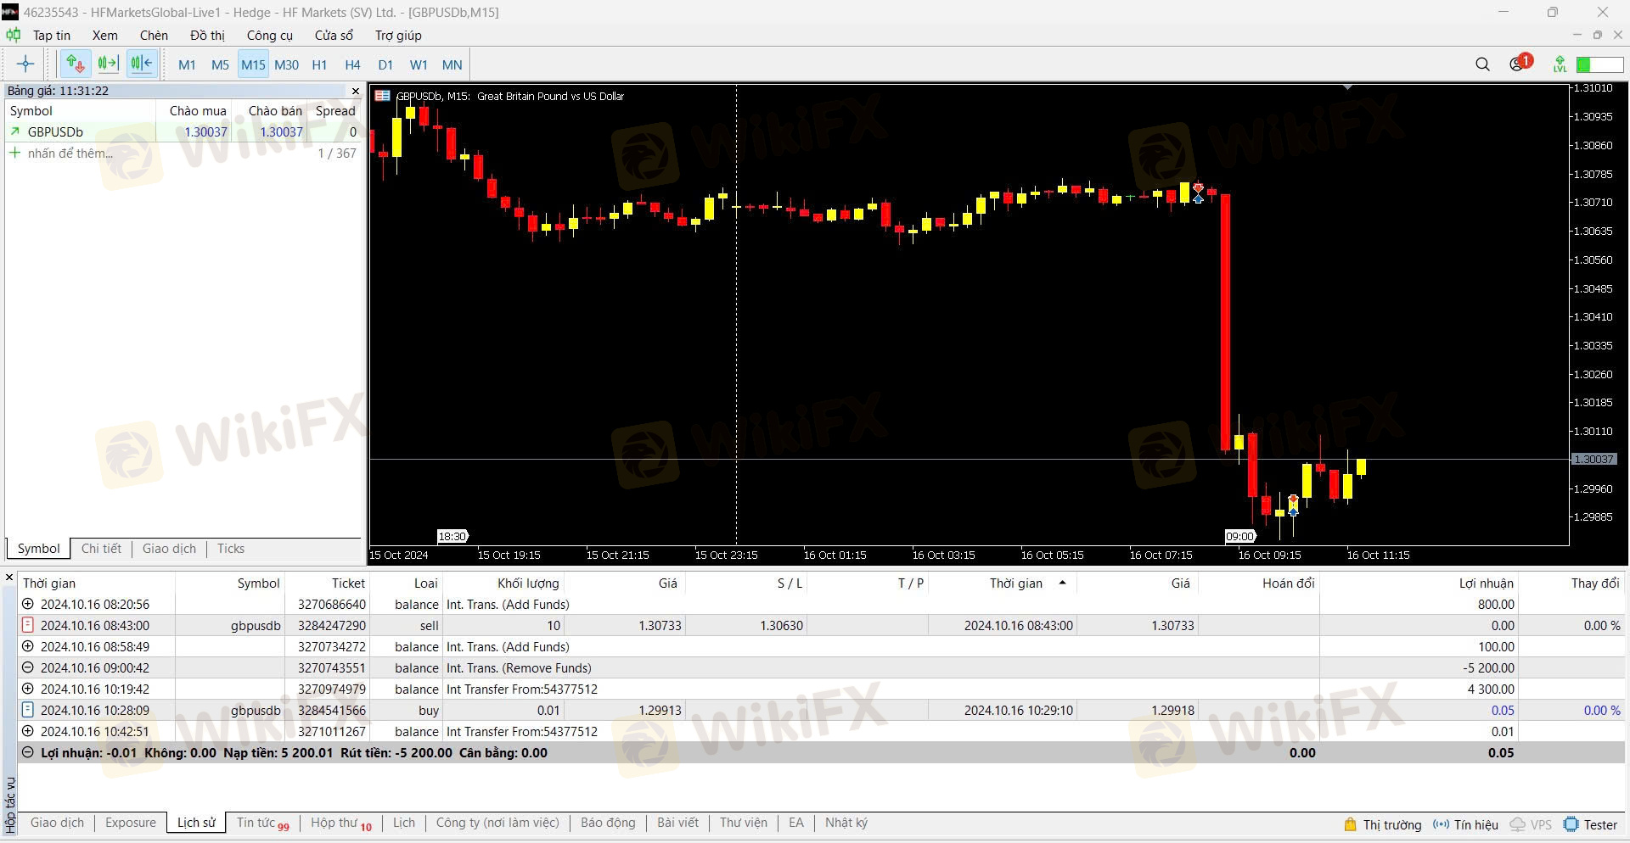The width and height of the screenshot is (1630, 843).
Task: Open the Hộp thư mailbox tab
Action: [341, 823]
